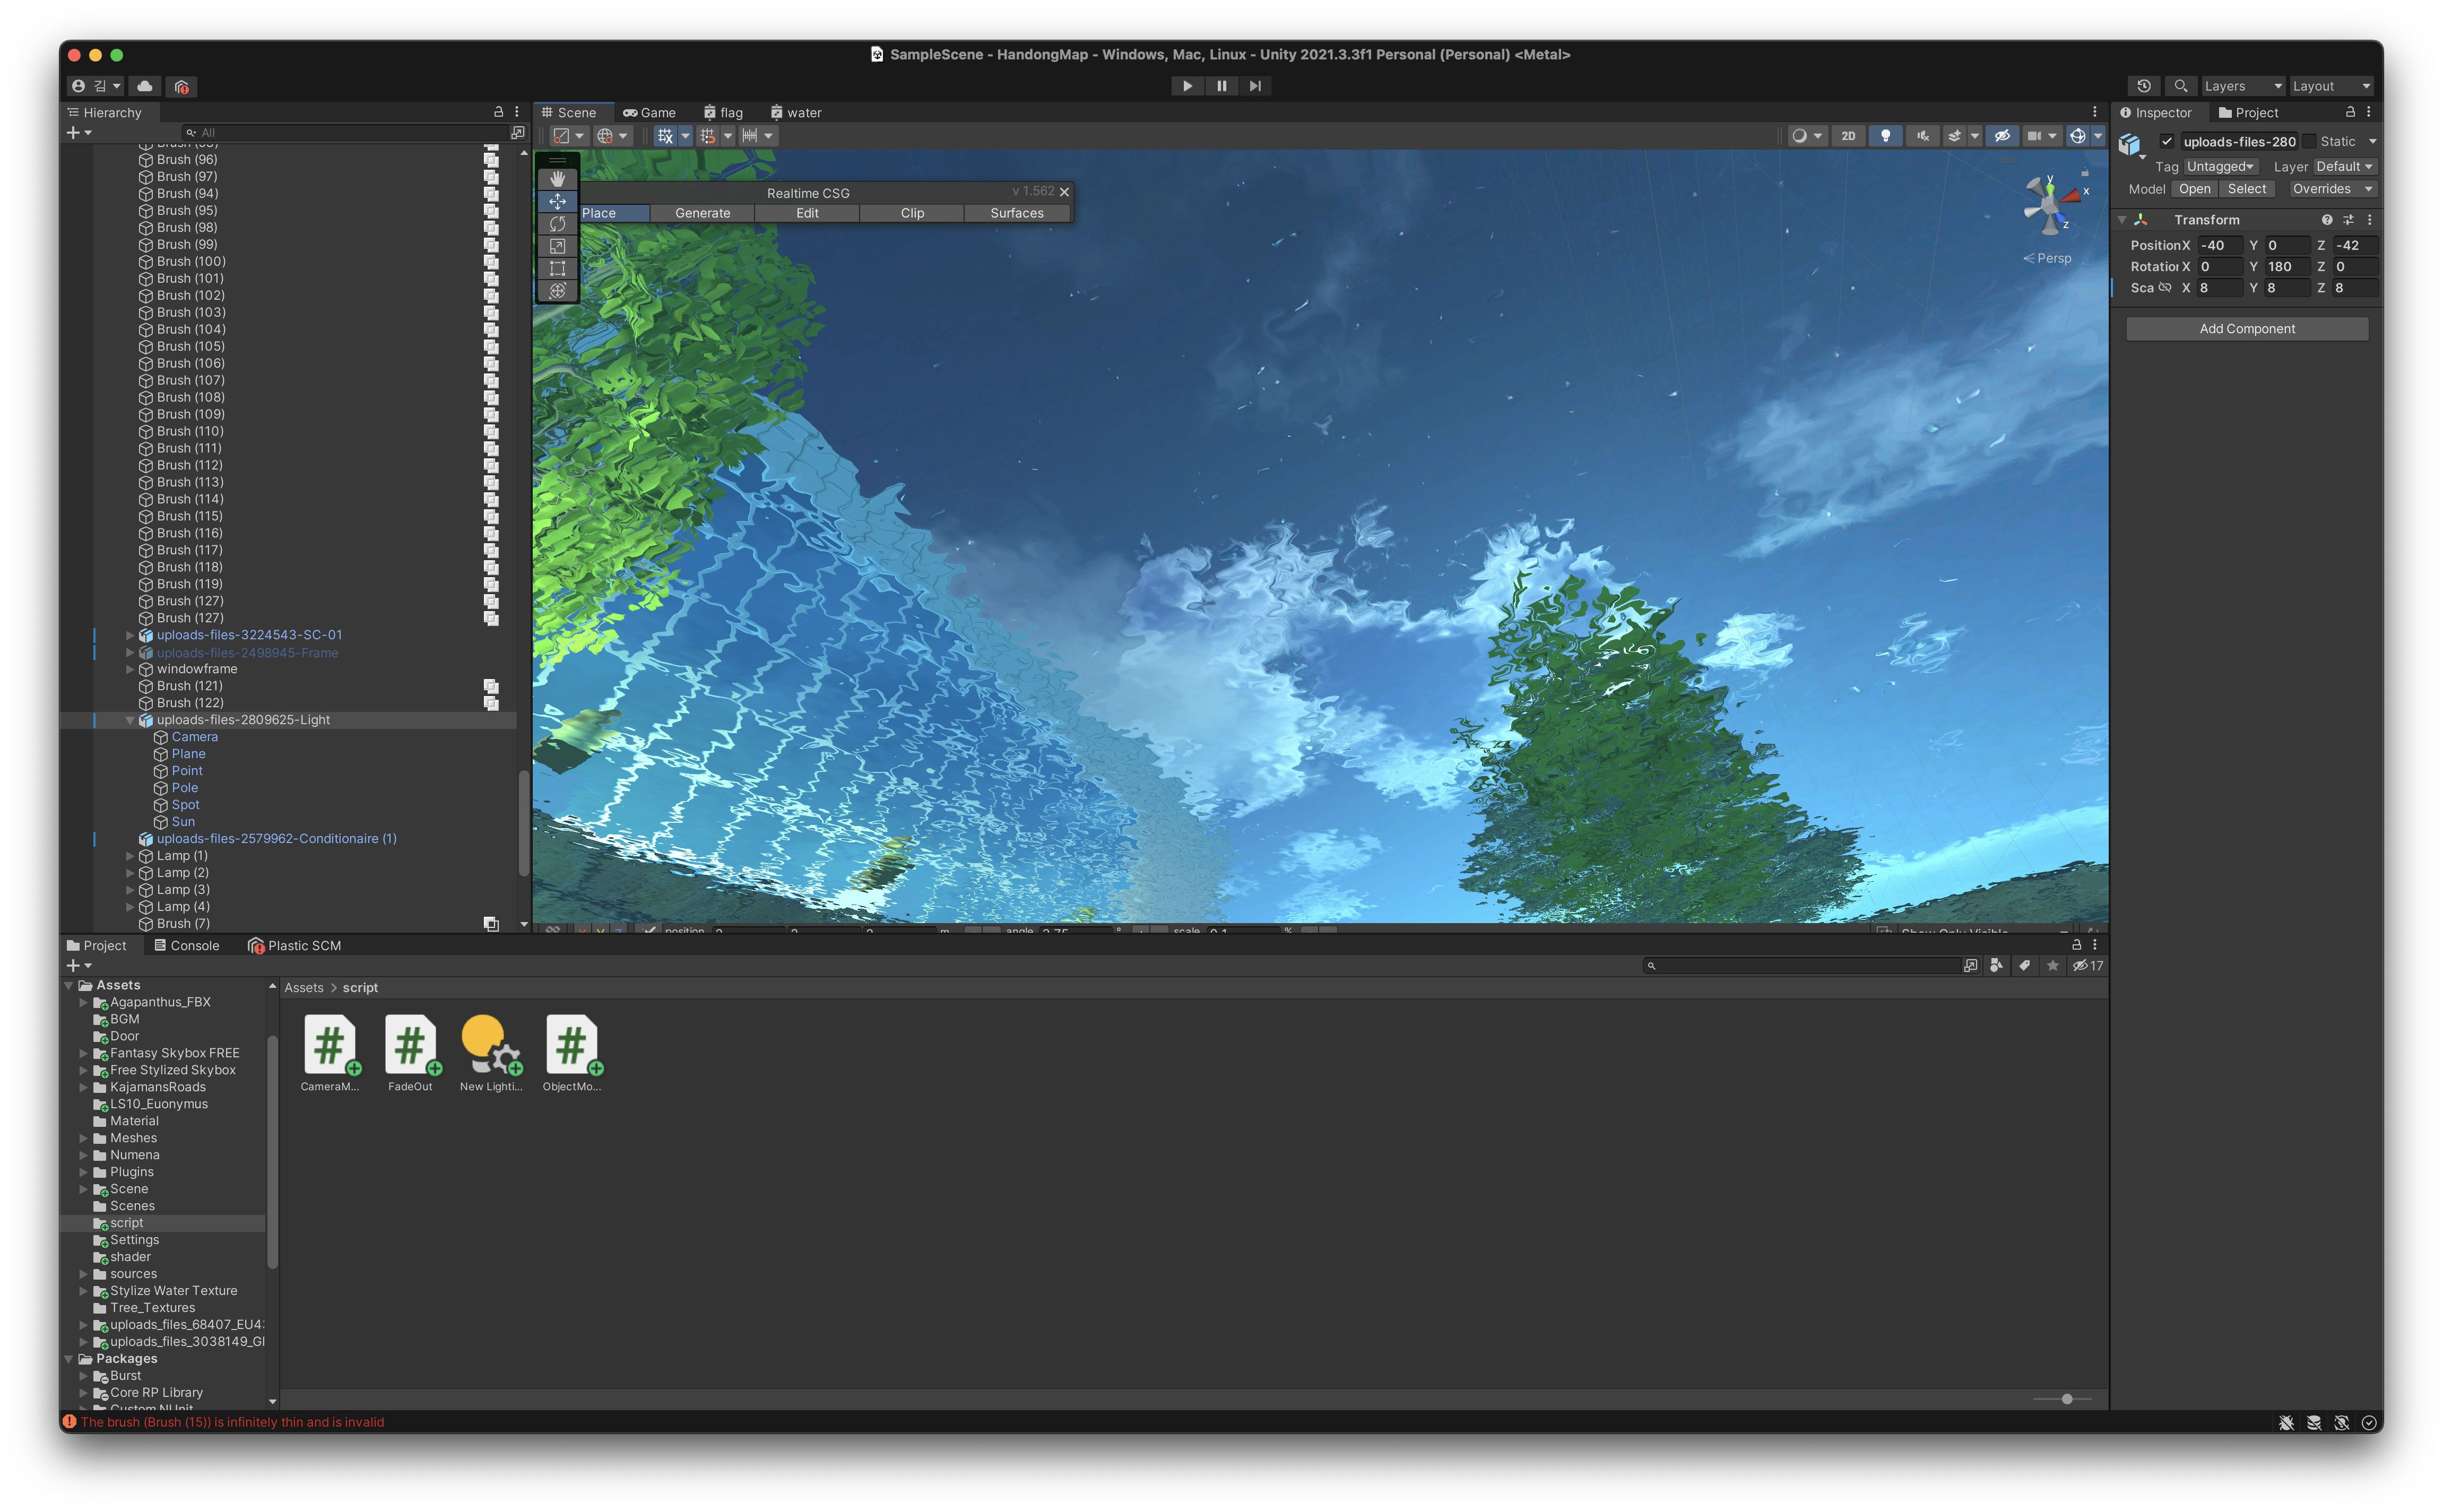Open the cloud services icon
The image size is (2443, 1512).
click(145, 86)
